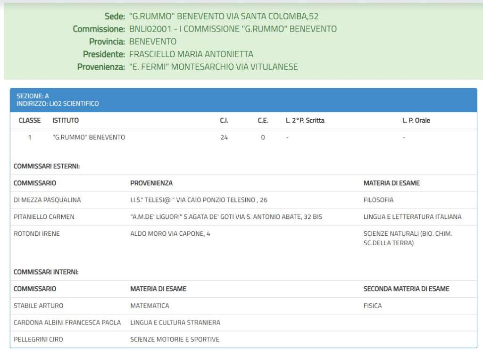Click the L. 2°P. Scritta column header

(x=305, y=120)
